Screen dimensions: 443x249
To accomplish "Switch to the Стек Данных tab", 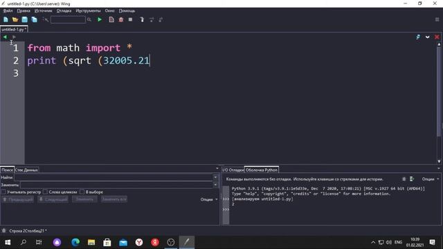I will [26, 170].
